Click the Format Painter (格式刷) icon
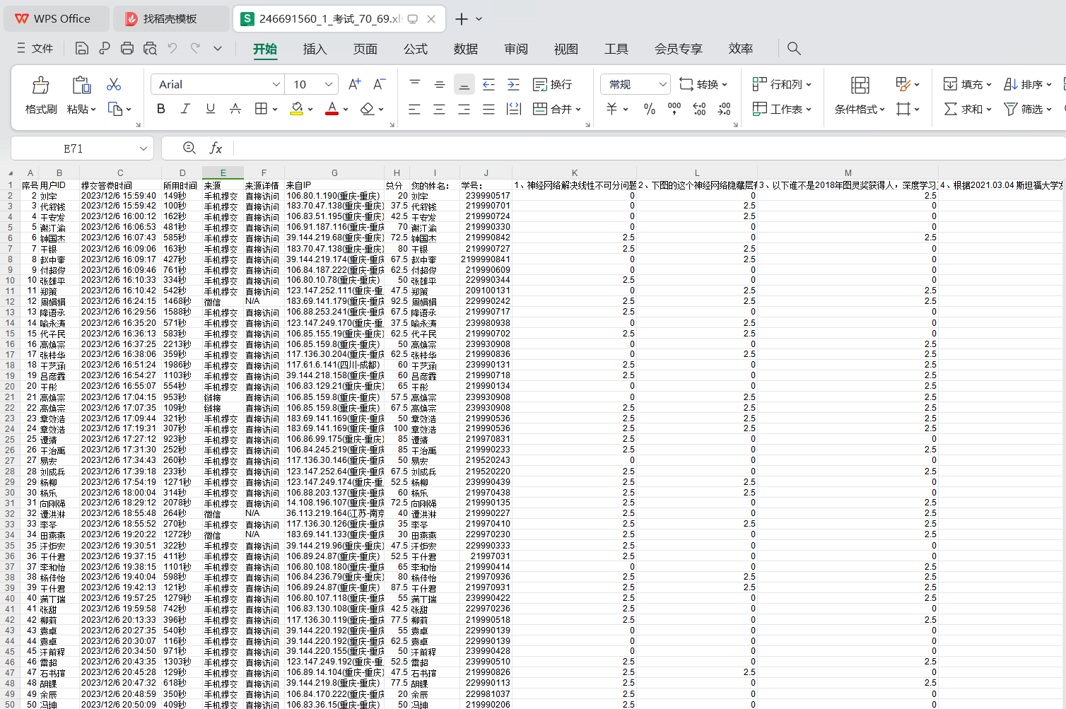Viewport: 1066px width, 709px height. pyautogui.click(x=40, y=95)
